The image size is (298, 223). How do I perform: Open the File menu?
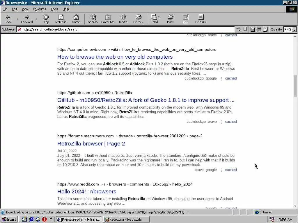pos(5,9)
